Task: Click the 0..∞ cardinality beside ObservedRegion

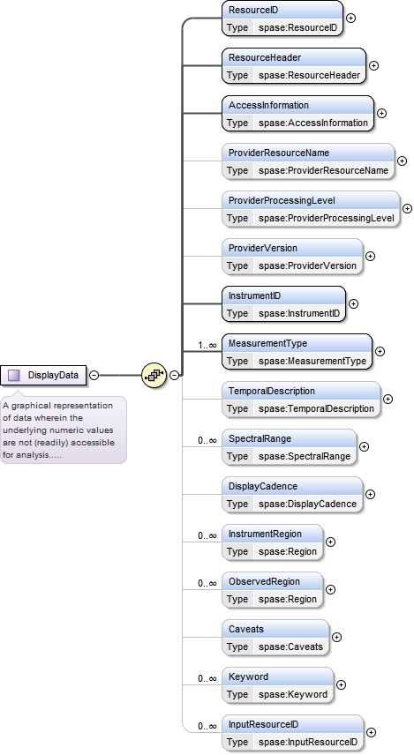Action: click(207, 584)
